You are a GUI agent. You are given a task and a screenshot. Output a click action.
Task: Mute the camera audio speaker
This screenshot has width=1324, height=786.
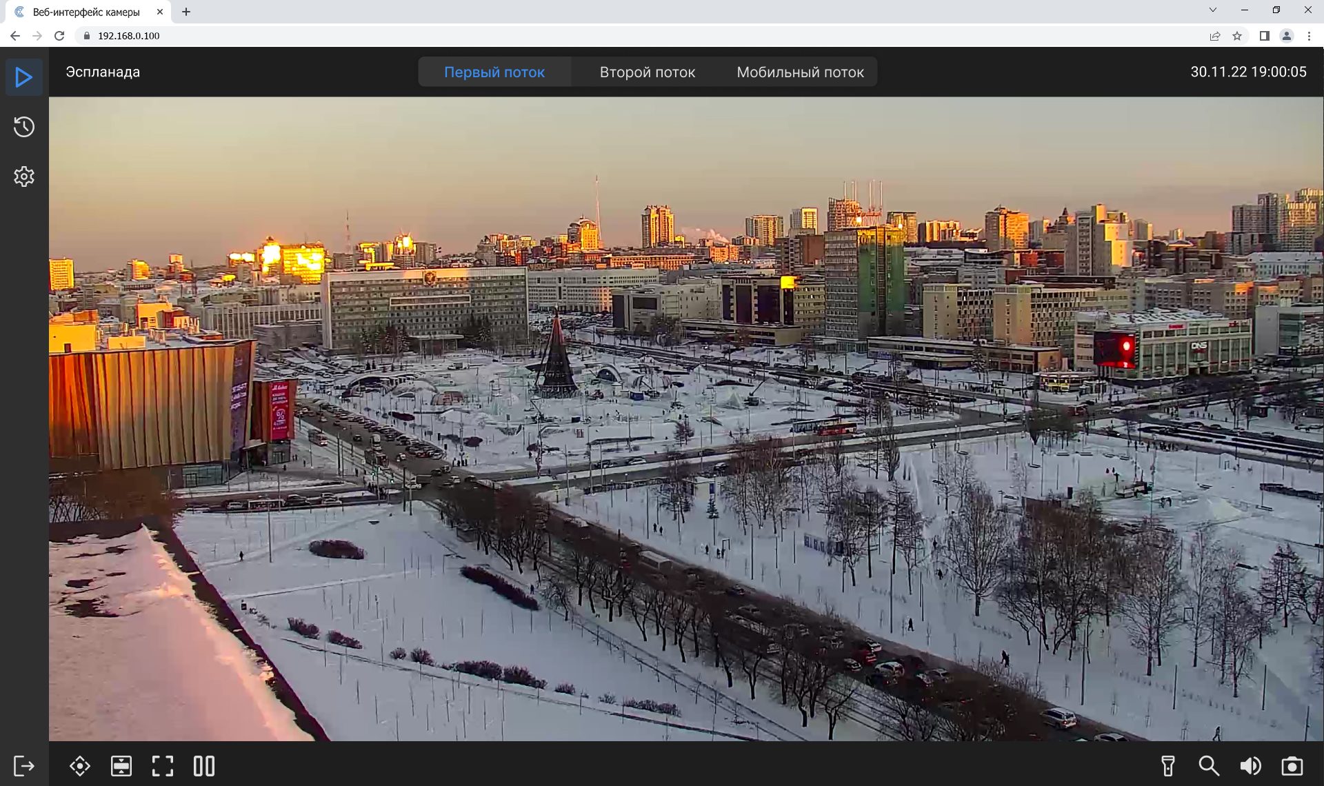(x=1250, y=766)
